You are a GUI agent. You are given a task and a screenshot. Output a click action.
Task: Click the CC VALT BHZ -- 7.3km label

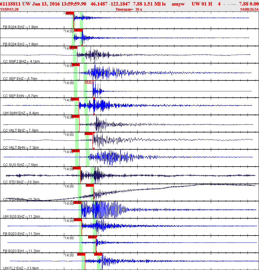coord(21,130)
